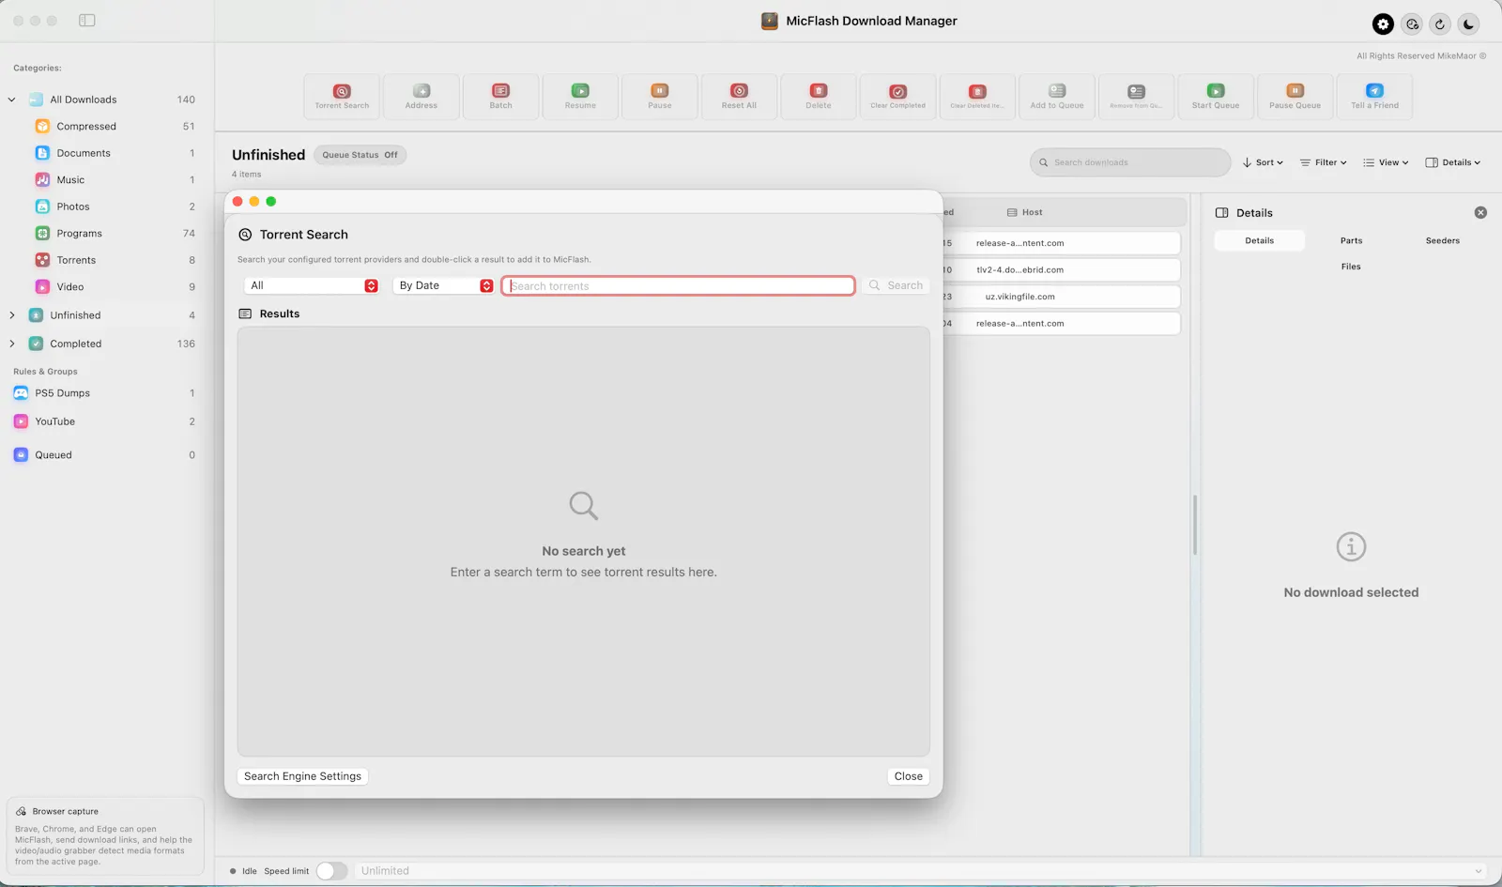This screenshot has width=1502, height=887.
Task: Click the Clear Deleted Items toolbar icon
Action: click(x=977, y=97)
